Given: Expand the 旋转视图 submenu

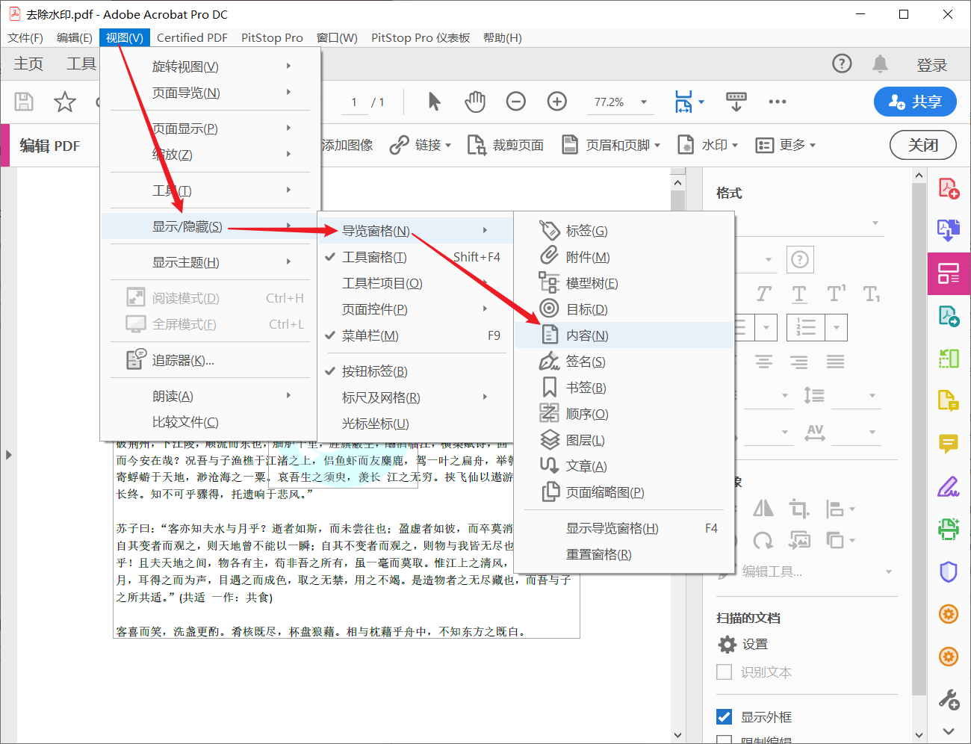Looking at the screenshot, I should [210, 66].
